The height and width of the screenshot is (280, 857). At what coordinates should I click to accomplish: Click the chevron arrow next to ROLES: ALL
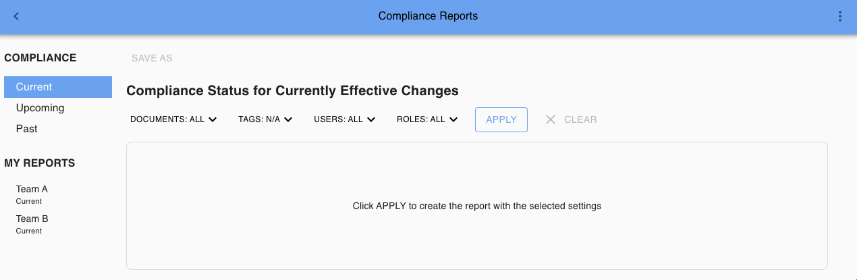click(x=453, y=119)
